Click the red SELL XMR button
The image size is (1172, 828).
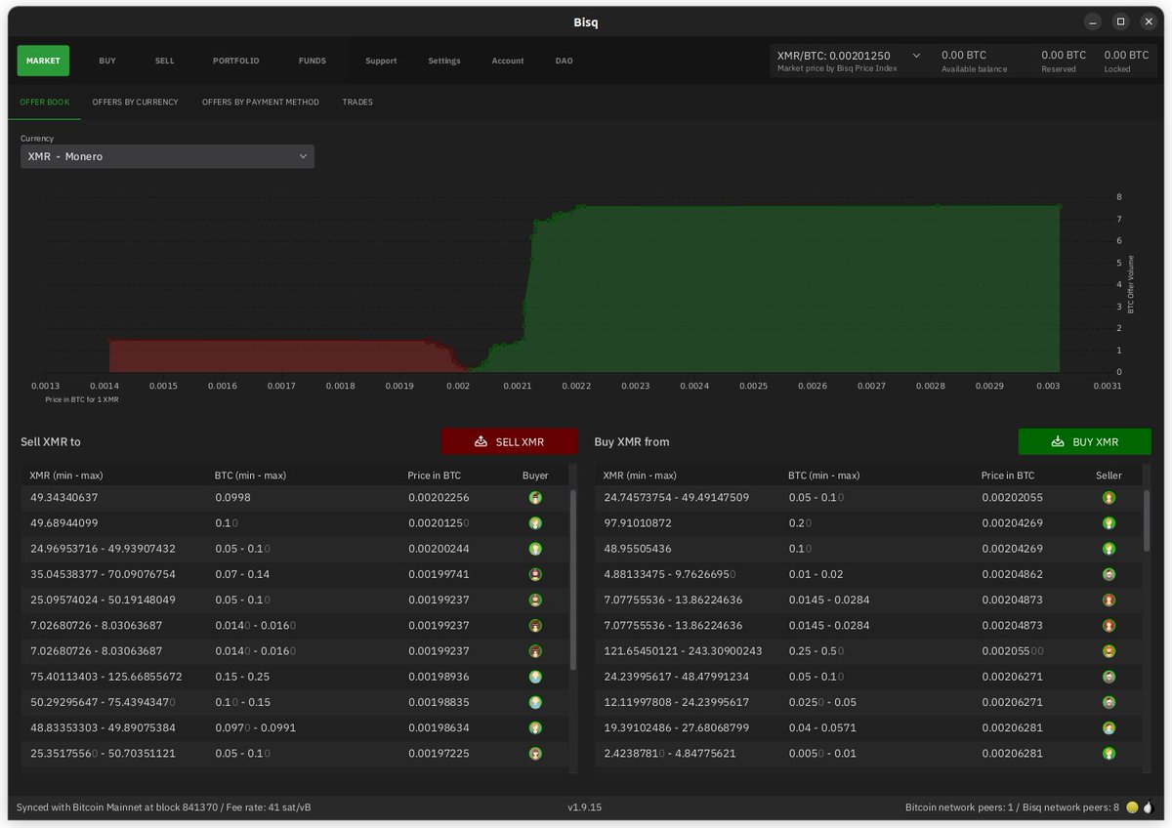(509, 441)
